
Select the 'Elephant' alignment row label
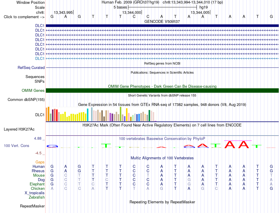click(37, 184)
